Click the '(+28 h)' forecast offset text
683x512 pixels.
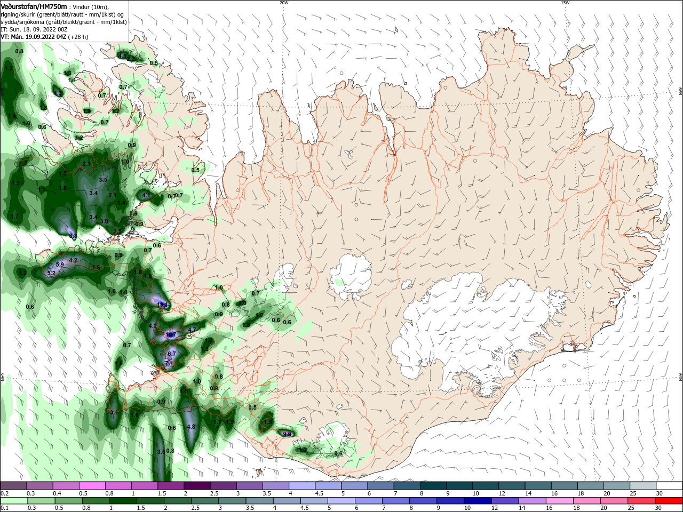click(78, 37)
